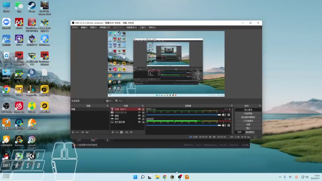Viewport: 322px width, 181px height.
Task: Click the 停止推流 button
Action: pyautogui.click(x=248, y=109)
